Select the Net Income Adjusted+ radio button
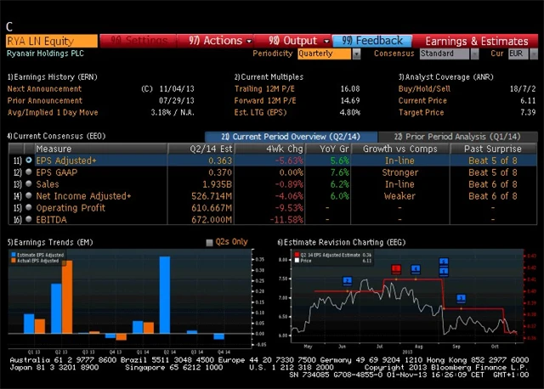Viewport: 544px width, 389px height. pos(29,195)
